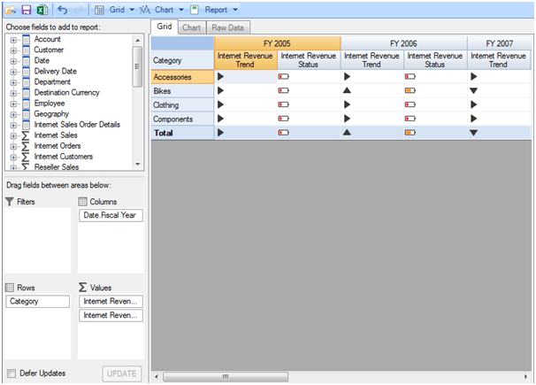This screenshot has height=385, width=536.
Task: Export to Excel with the toolbar icon
Action: click(x=42, y=10)
